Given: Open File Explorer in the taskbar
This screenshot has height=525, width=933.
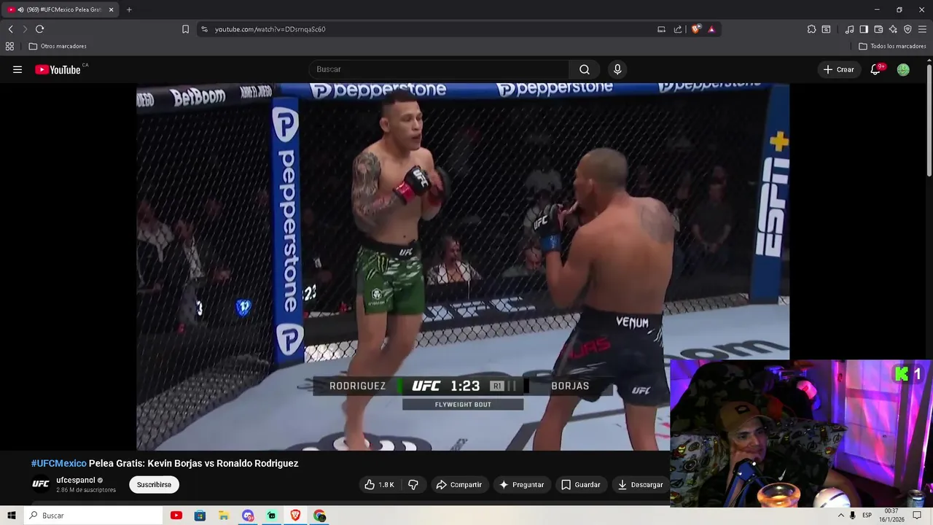Looking at the screenshot, I should [224, 516].
